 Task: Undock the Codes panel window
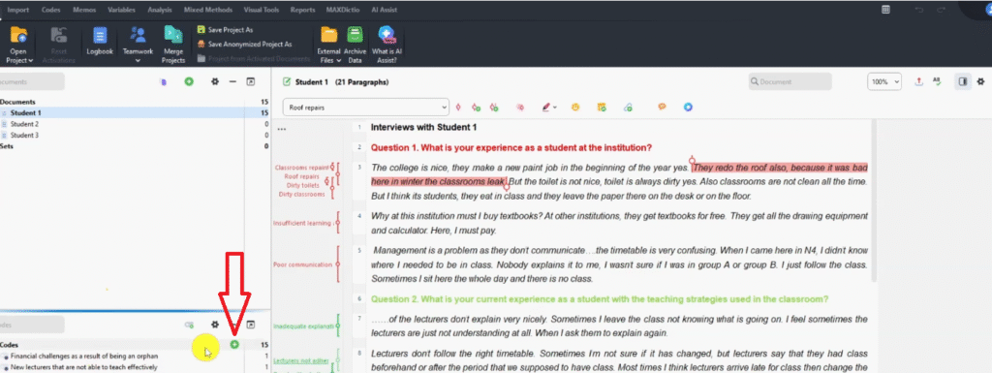pyautogui.click(x=251, y=325)
